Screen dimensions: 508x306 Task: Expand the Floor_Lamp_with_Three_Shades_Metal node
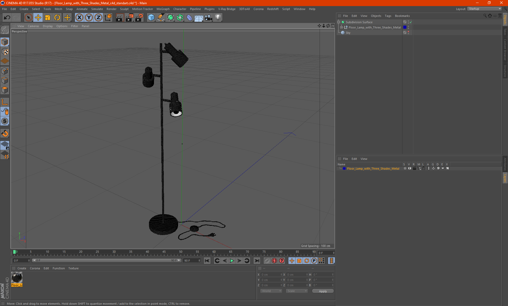[x=342, y=27]
